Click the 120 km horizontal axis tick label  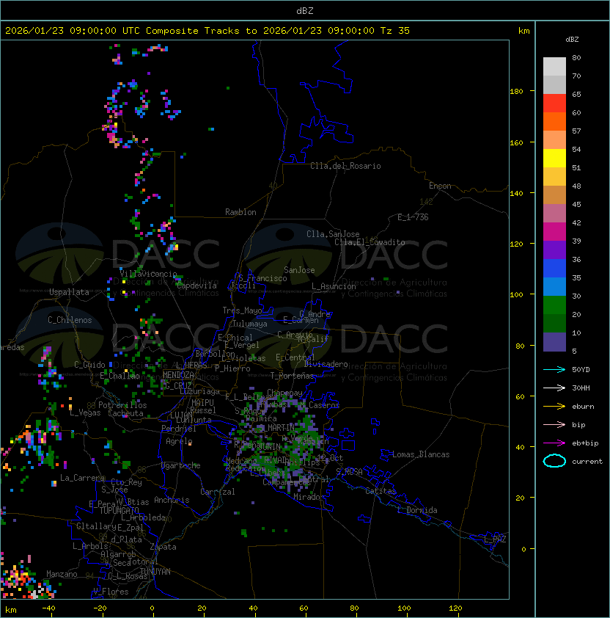point(455,608)
